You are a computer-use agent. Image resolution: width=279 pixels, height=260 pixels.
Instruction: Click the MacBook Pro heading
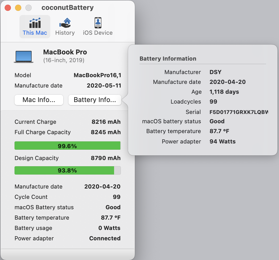pos(65,52)
